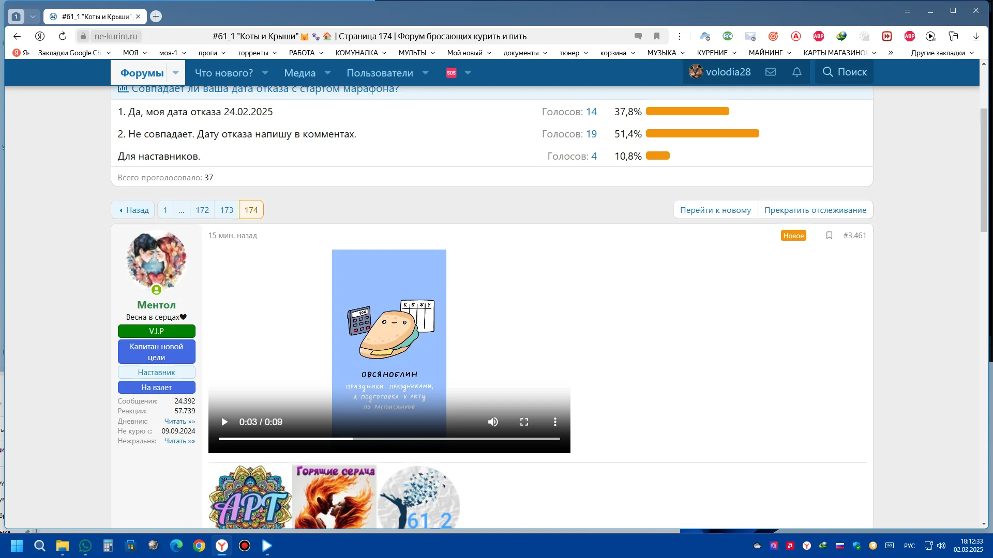Click Прекратить отслеживание button

coord(815,210)
